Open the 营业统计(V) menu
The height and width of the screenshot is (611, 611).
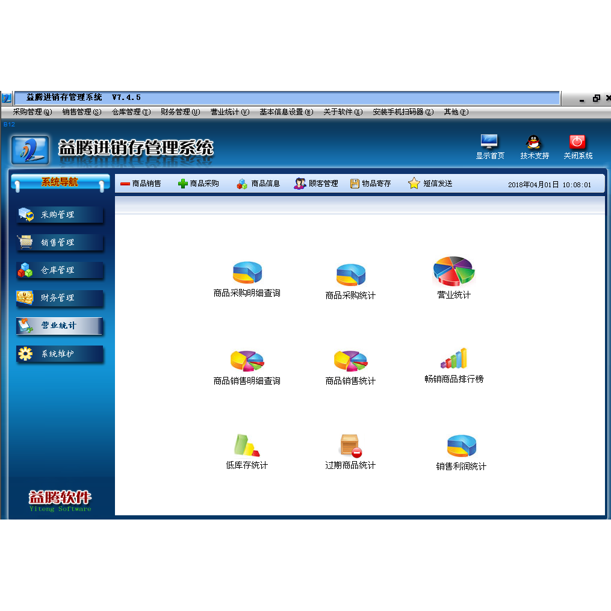(230, 112)
